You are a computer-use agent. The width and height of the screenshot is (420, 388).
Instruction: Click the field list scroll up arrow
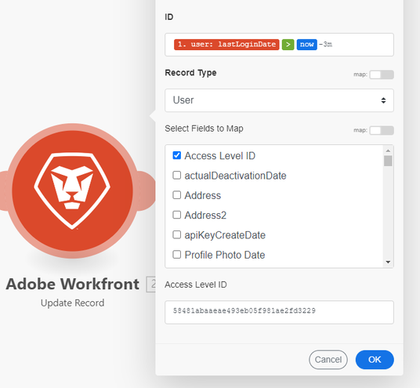[388, 150]
